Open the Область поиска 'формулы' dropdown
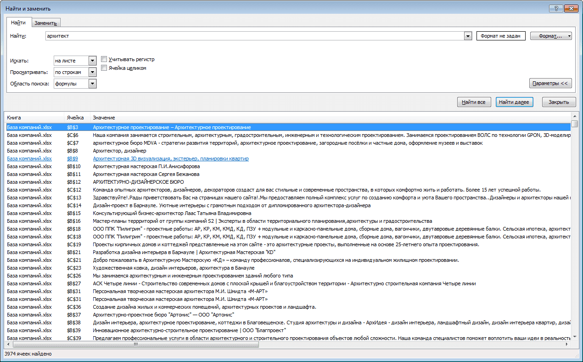Viewport: 583px width, 362px height. [x=92, y=84]
